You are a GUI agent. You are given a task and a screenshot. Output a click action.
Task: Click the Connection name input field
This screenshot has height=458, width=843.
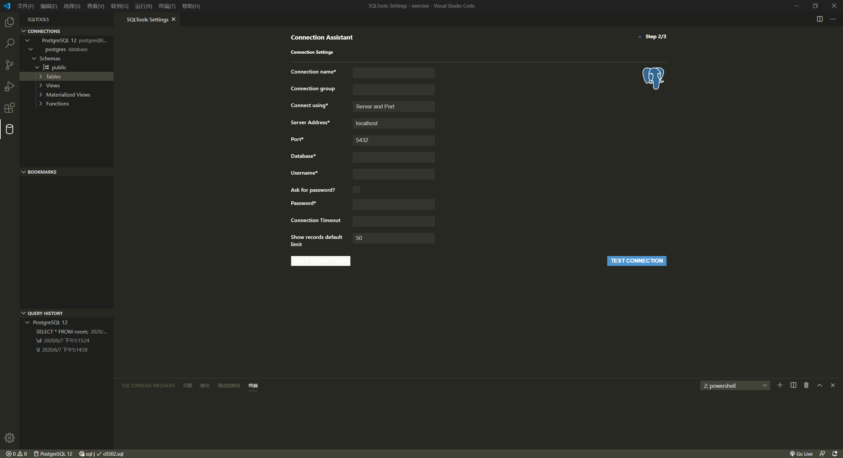pos(394,72)
